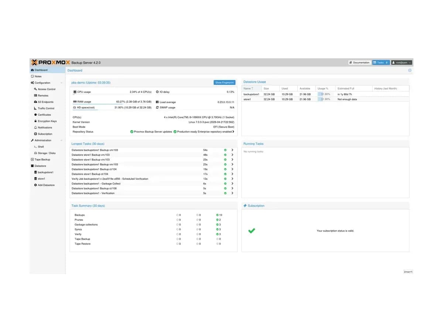Click the successful Verify count

[x=219, y=234]
